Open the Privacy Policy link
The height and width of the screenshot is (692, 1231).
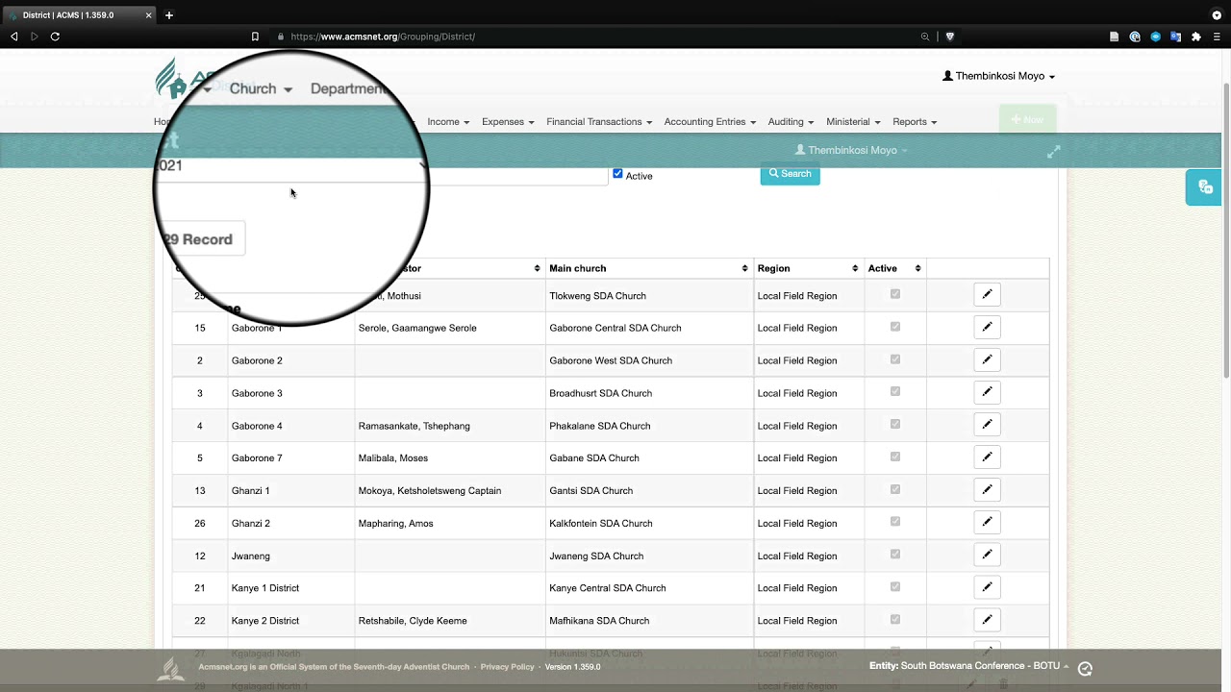point(507,667)
